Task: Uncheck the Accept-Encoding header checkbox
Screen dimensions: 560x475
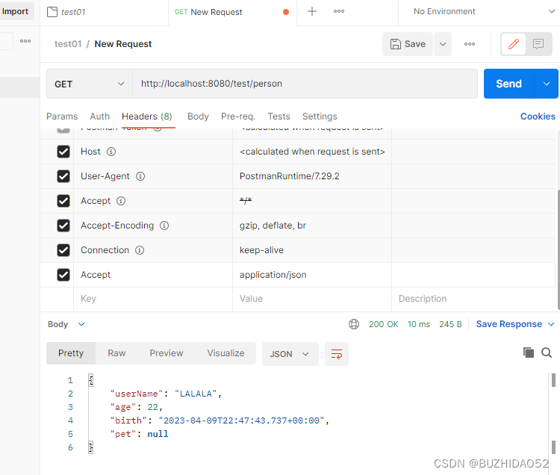Action: (x=63, y=226)
